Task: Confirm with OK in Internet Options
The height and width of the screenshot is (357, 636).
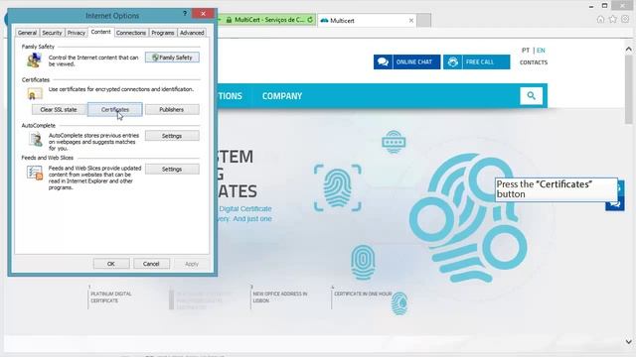Action: [x=111, y=264]
